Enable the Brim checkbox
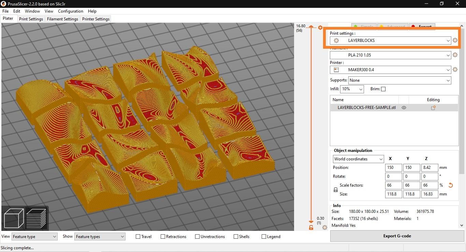The width and height of the screenshot is (466, 252). [x=383, y=89]
